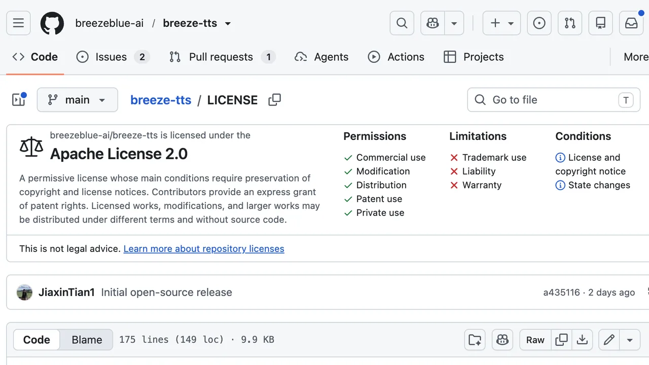Image resolution: width=649 pixels, height=365 pixels.
Task: Open your issues icon in header
Action: [x=539, y=23]
